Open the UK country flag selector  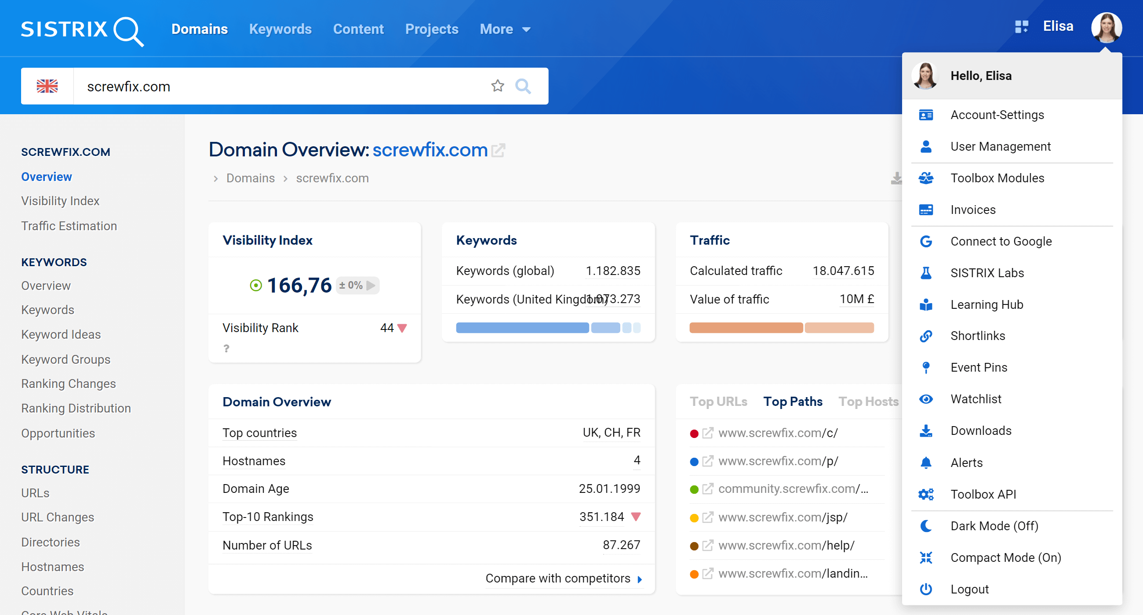47,86
